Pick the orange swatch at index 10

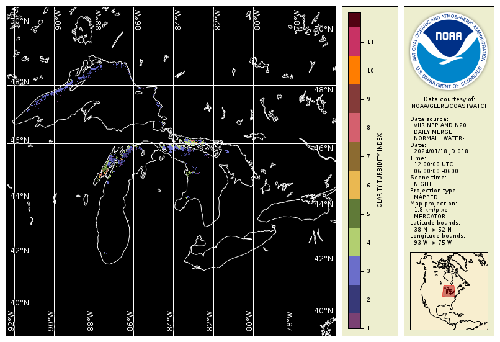[354, 70]
